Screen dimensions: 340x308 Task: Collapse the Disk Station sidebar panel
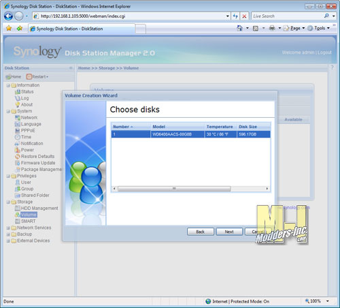71,68
